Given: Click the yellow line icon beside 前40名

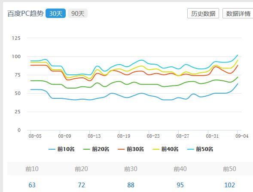Looking at the screenshot, I should [x=156, y=149].
